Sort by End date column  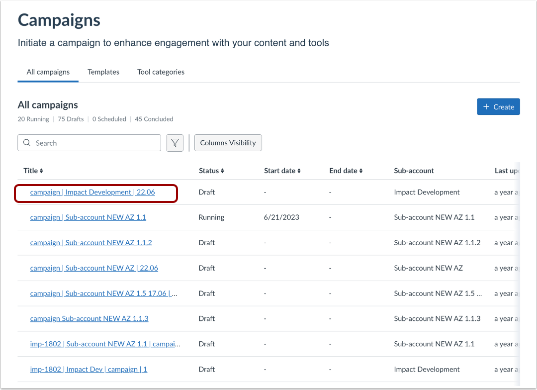click(360, 171)
